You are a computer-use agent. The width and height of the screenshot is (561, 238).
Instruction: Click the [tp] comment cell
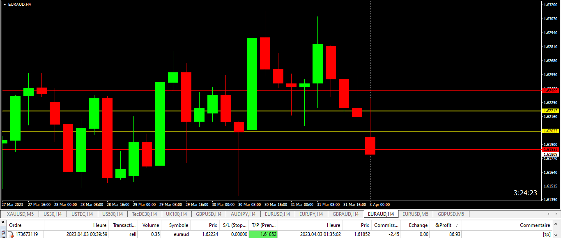[547, 234]
